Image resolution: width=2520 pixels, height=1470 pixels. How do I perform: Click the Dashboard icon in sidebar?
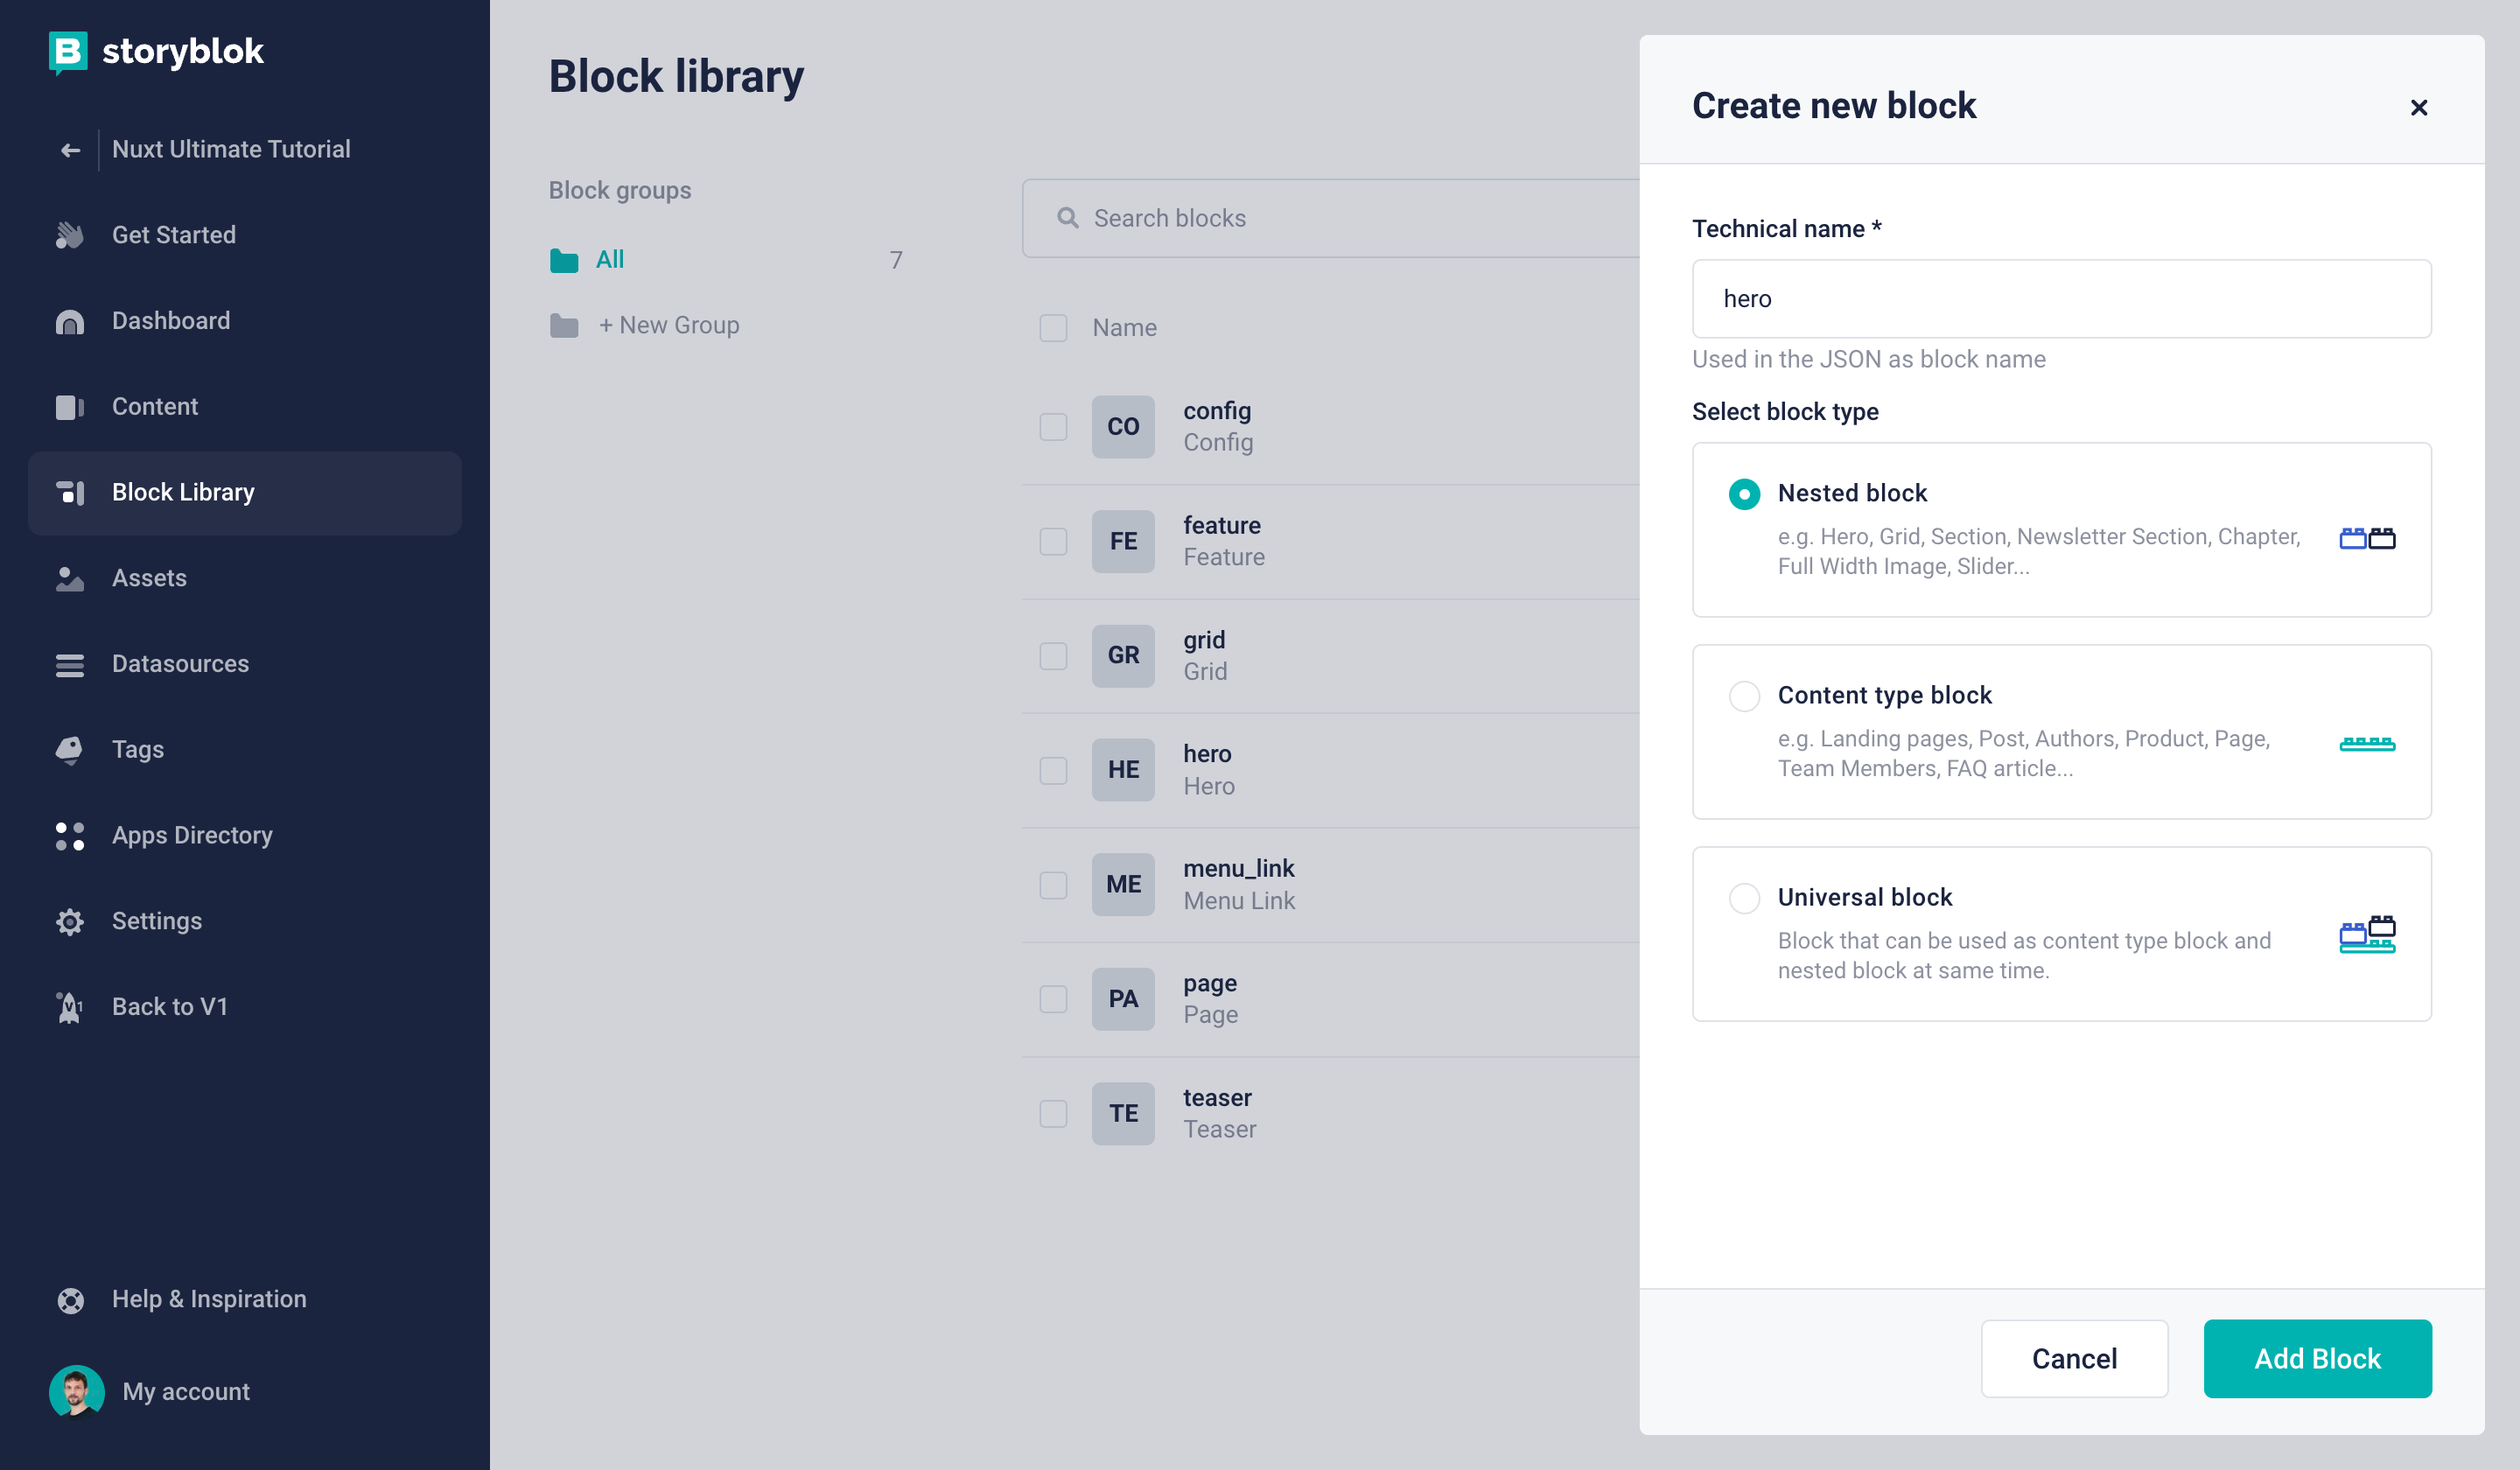[x=70, y=321]
